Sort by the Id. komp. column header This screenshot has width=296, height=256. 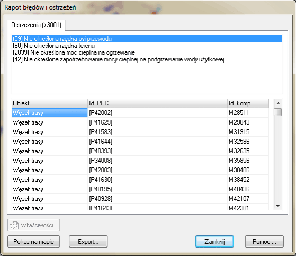[x=248, y=103]
